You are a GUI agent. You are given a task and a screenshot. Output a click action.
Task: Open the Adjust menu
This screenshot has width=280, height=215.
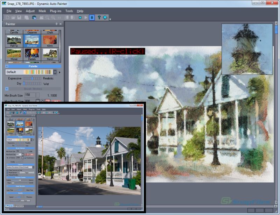(30, 11)
